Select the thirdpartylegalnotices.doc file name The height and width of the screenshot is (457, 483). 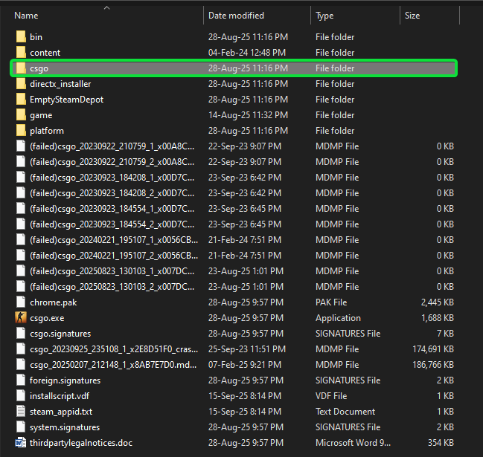tap(81, 443)
